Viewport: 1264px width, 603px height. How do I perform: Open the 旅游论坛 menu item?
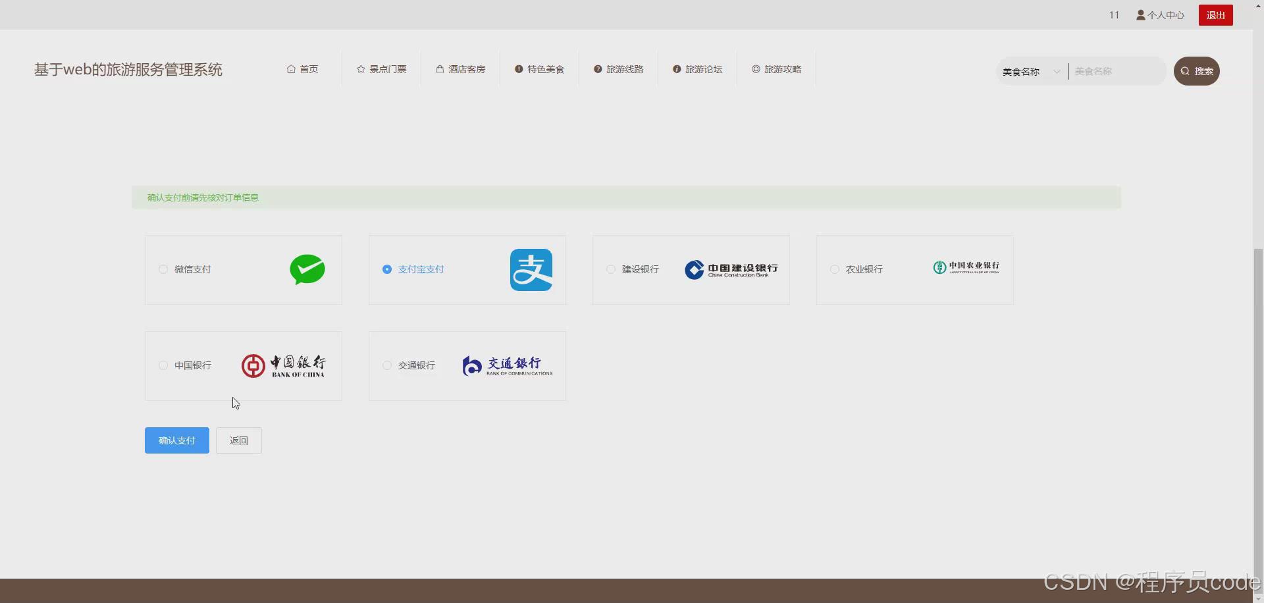pos(698,69)
